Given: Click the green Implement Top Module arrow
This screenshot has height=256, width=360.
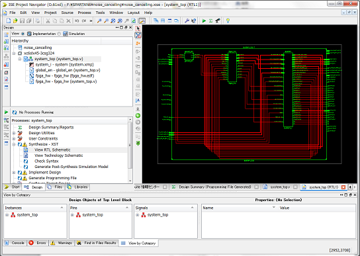Looking at the screenshot, I should coord(204,21).
